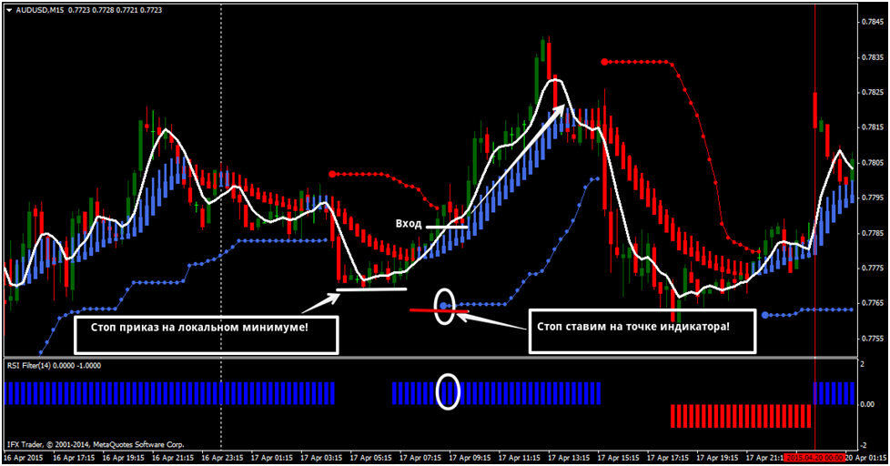Click the 0.7785 price scale label
Viewport: 890px width, 466px height.
pyautogui.click(x=871, y=233)
